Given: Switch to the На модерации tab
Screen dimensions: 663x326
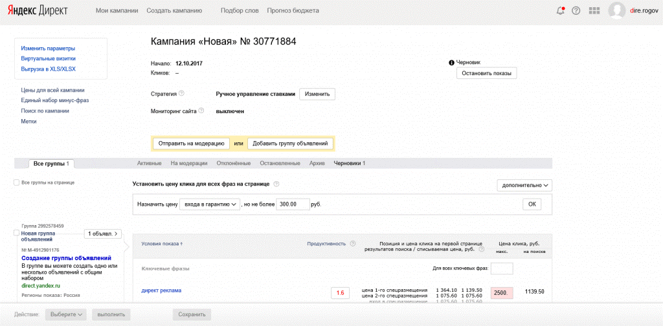Looking at the screenshot, I should (x=189, y=164).
